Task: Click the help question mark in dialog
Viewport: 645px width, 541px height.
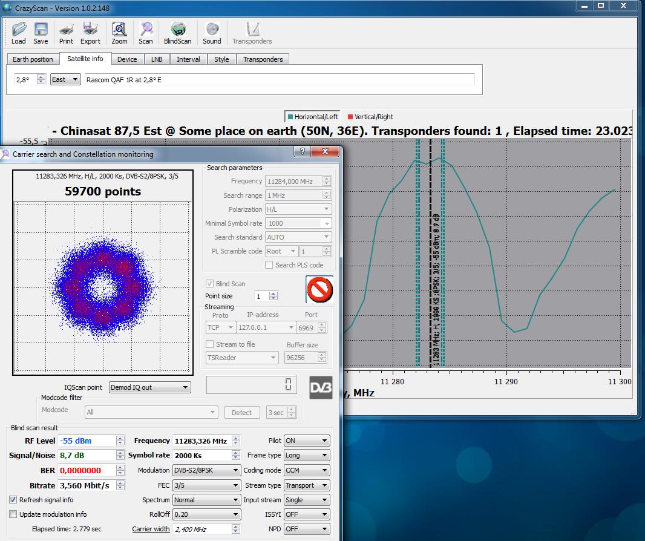Action: pyautogui.click(x=303, y=151)
